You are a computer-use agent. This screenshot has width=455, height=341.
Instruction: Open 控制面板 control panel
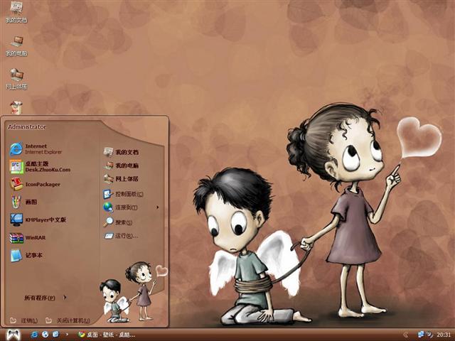pyautogui.click(x=123, y=194)
